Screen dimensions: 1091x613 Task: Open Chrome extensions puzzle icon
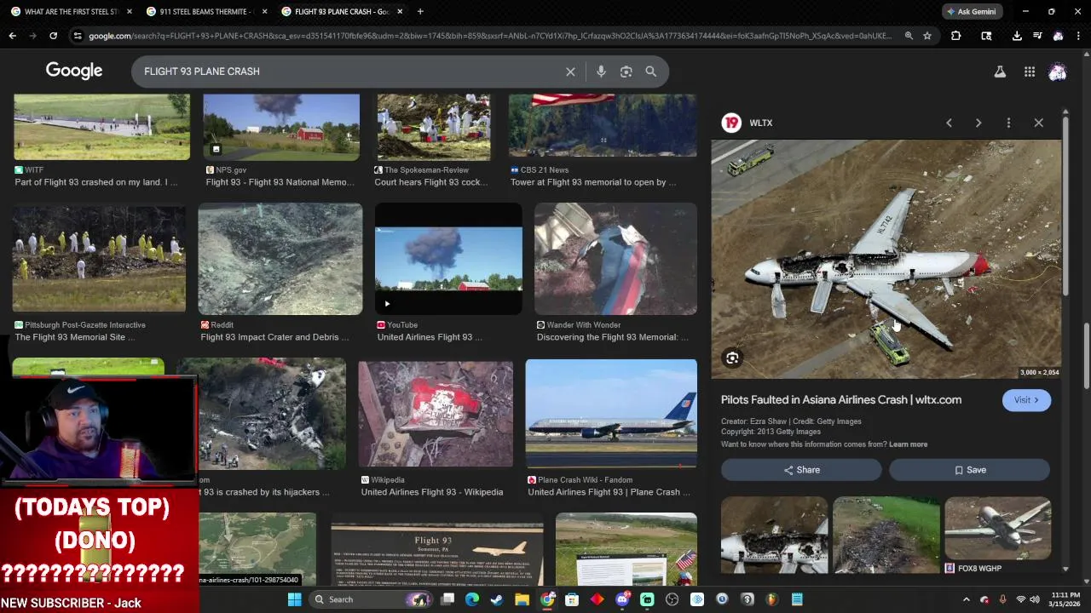coord(955,36)
